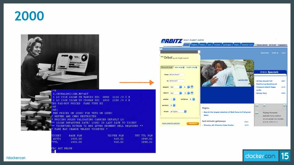This screenshot has height=165, width=294.
Task: Select the Round trip tab
Action: pyautogui.click(x=167, y=67)
